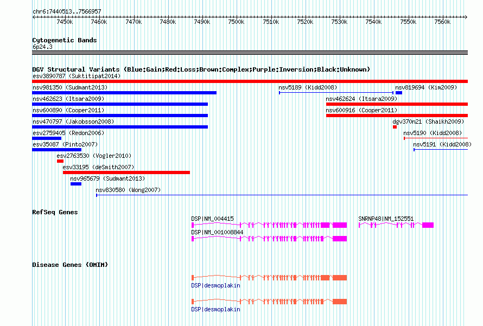Open the nsv462623 (Itsara2009) variant label

point(68,99)
